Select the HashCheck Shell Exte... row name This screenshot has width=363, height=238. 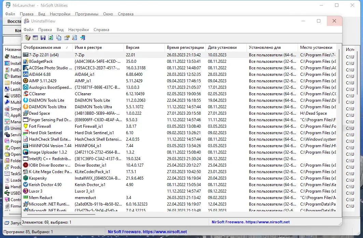click(50, 139)
